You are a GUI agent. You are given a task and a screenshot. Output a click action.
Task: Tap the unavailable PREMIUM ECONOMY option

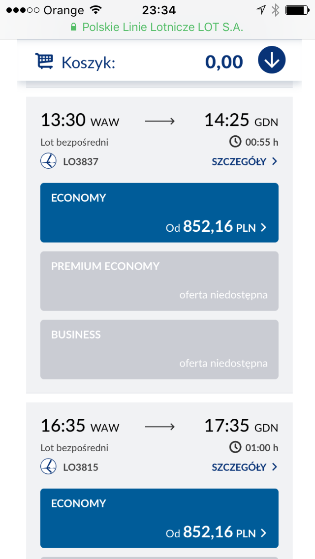point(159,281)
